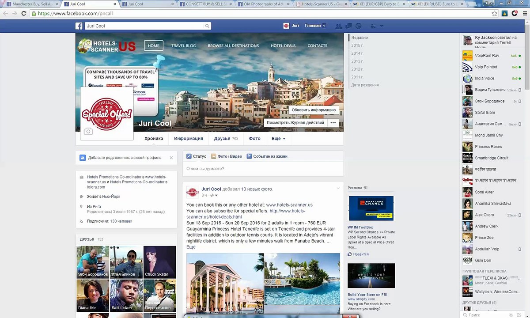Open friend thumbnail Saiful Islam

[126, 295]
